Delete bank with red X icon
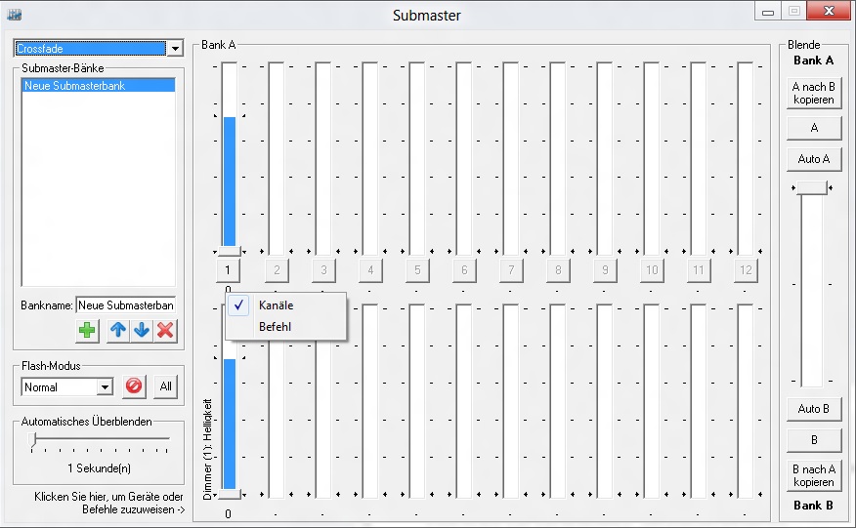The image size is (856, 528). coord(165,331)
